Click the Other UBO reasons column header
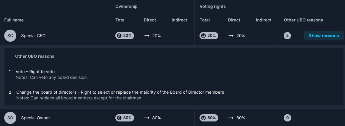 click(303, 20)
